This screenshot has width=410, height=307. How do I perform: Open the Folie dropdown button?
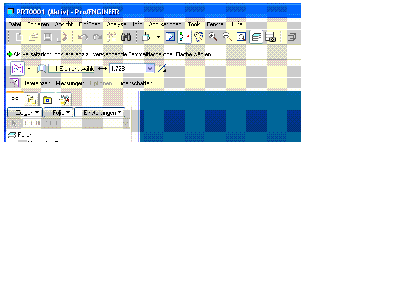click(x=58, y=113)
